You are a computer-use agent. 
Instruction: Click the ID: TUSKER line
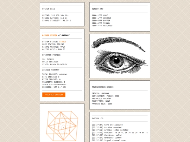(x=48, y=59)
